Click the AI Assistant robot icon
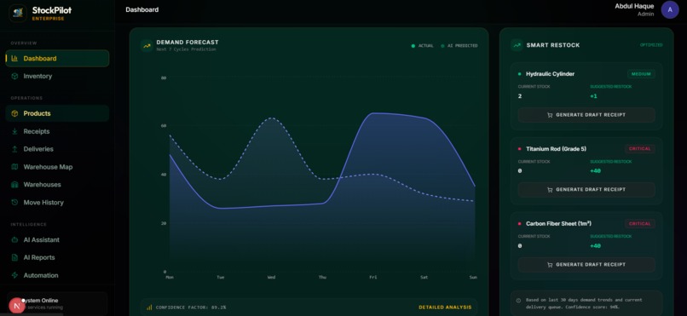The height and width of the screenshot is (316, 687). [x=14, y=240]
